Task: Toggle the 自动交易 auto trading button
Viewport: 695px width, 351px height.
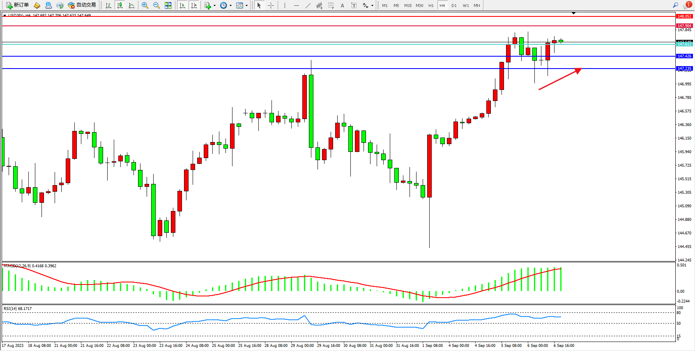Action: [x=82, y=5]
